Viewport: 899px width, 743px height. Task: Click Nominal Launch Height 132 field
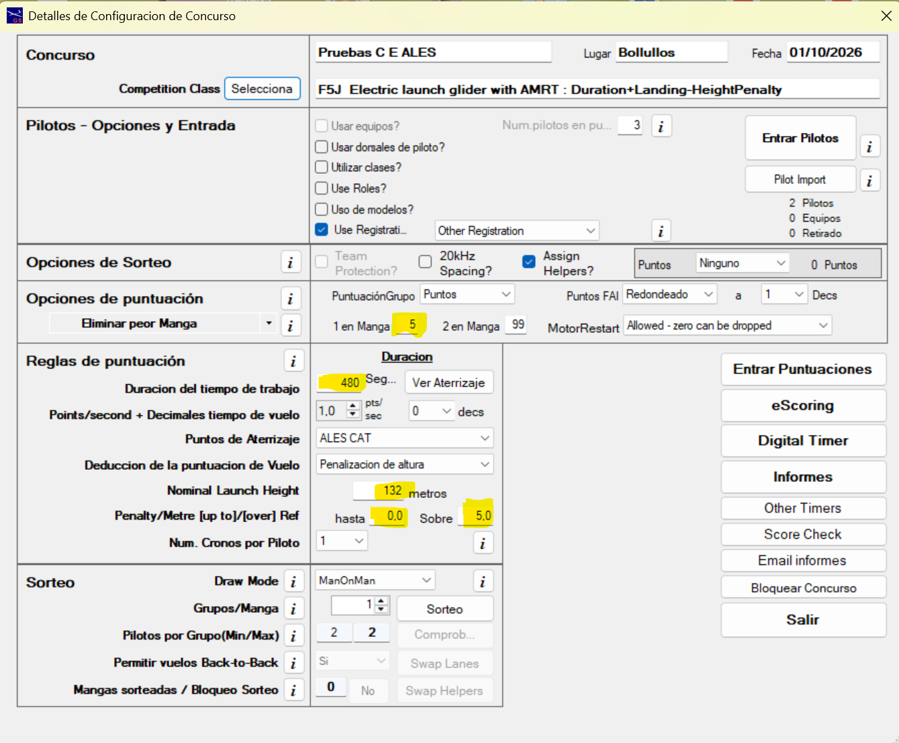(379, 491)
